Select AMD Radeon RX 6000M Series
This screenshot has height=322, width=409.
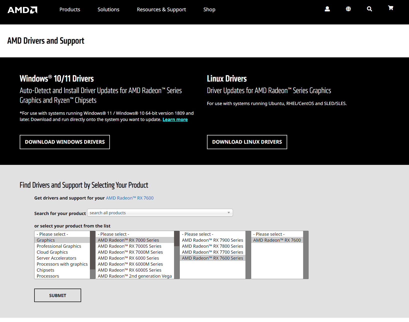pyautogui.click(x=135, y=264)
